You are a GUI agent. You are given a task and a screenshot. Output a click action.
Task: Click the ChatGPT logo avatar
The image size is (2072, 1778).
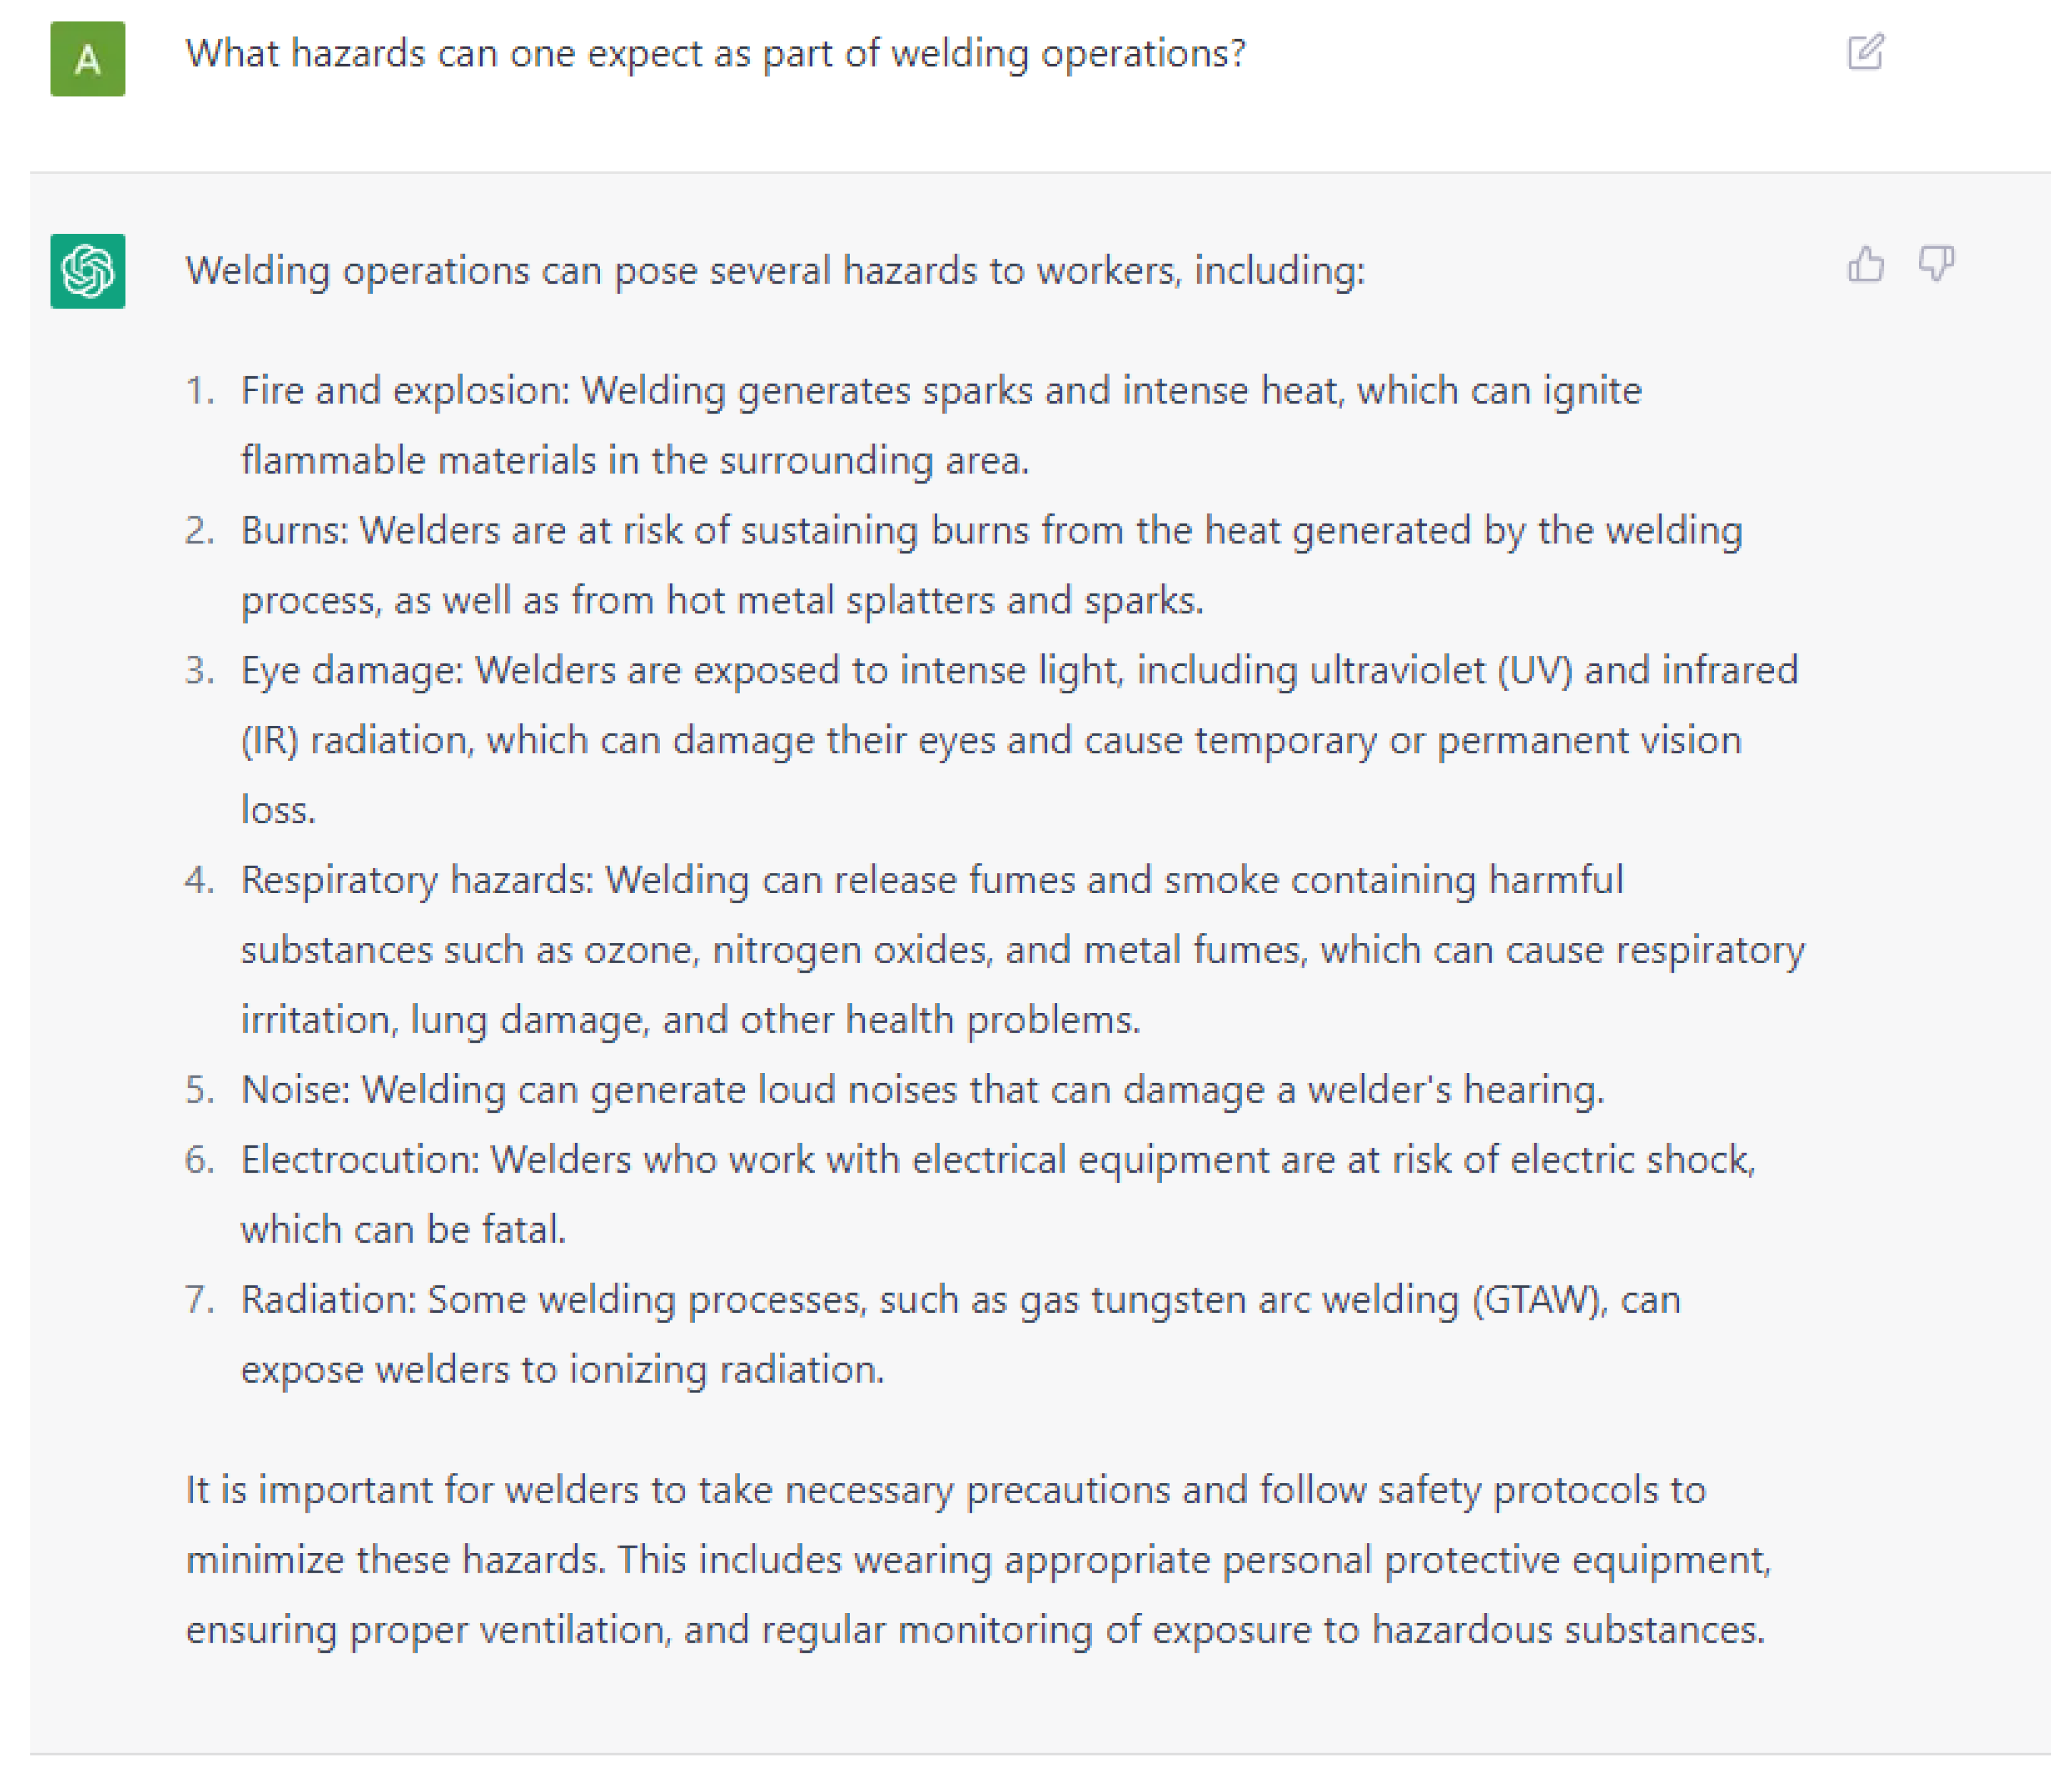[88, 271]
